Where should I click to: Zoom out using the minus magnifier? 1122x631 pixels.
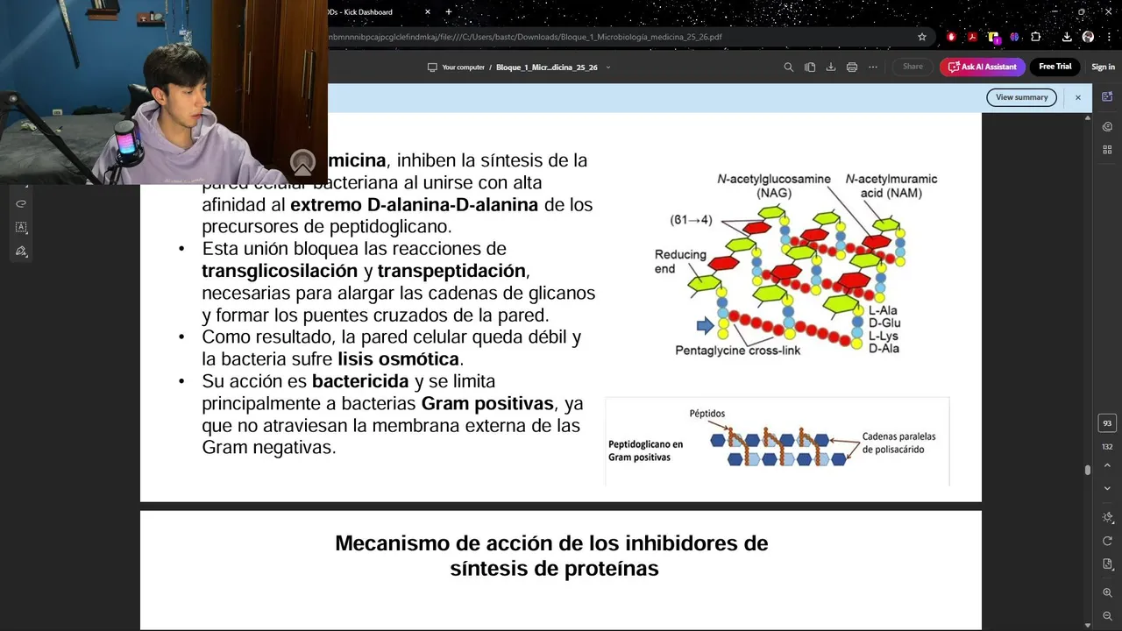(x=1107, y=616)
